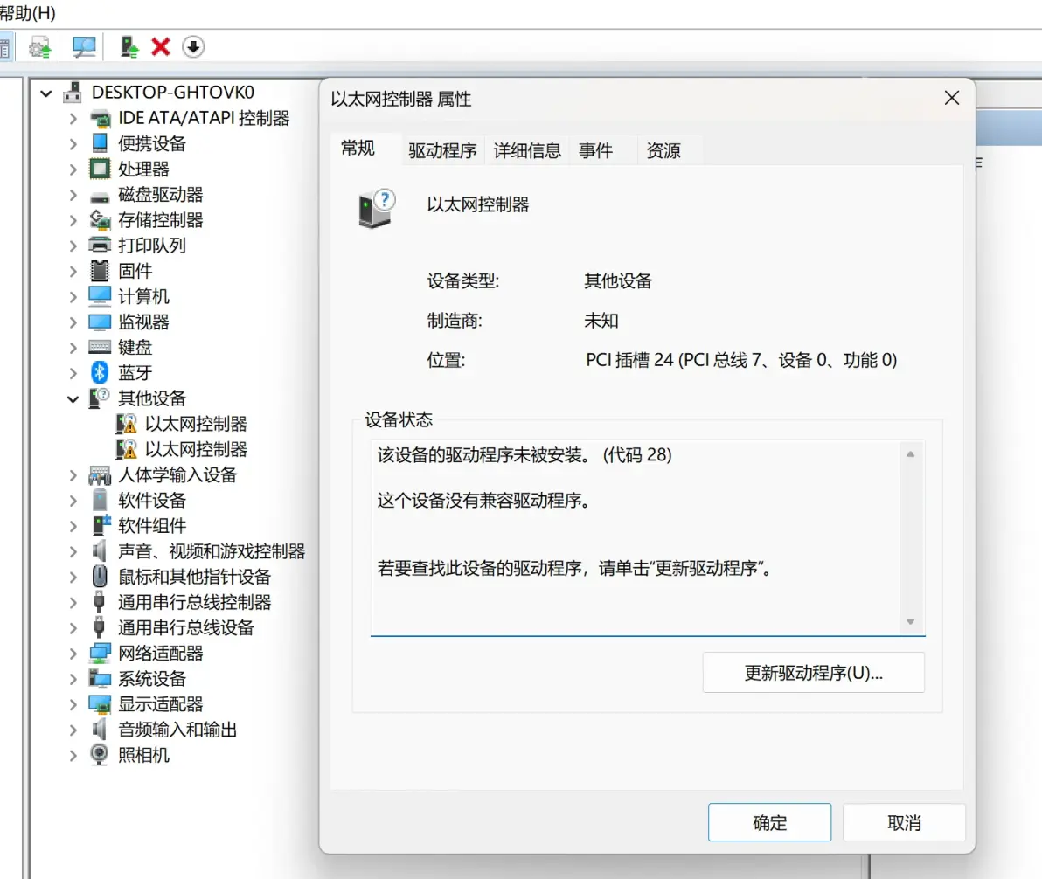Switch to the 驱动程序 tab

(442, 150)
